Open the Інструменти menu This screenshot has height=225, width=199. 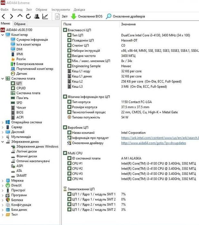(x=61, y=10)
